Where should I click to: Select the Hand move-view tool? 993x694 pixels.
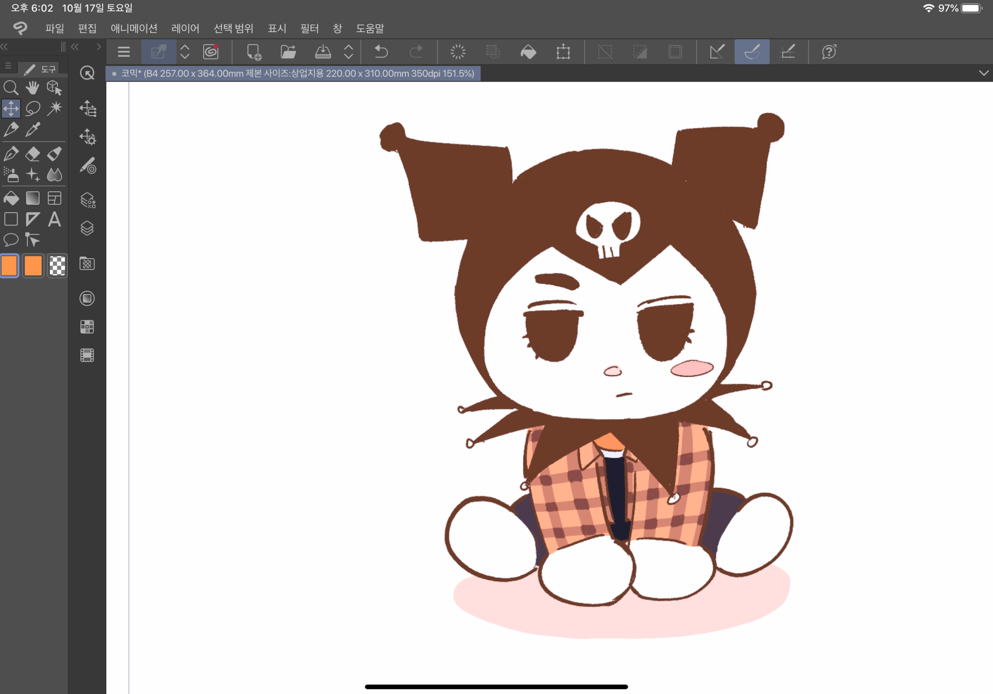coord(32,88)
